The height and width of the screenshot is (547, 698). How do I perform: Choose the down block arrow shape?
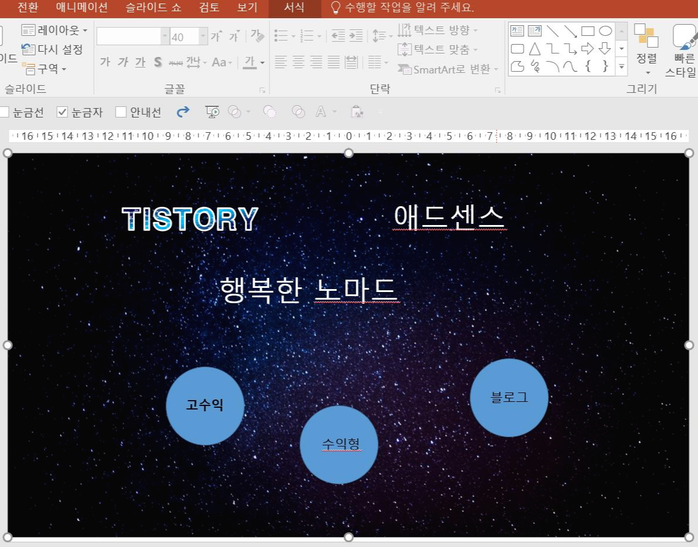coord(605,49)
